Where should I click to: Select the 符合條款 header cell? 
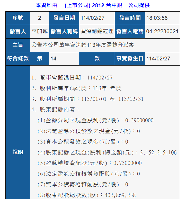pos(18,59)
